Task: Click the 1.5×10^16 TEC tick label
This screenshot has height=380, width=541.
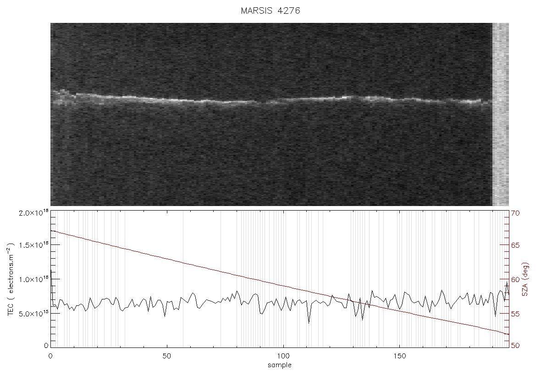Action: coord(33,245)
